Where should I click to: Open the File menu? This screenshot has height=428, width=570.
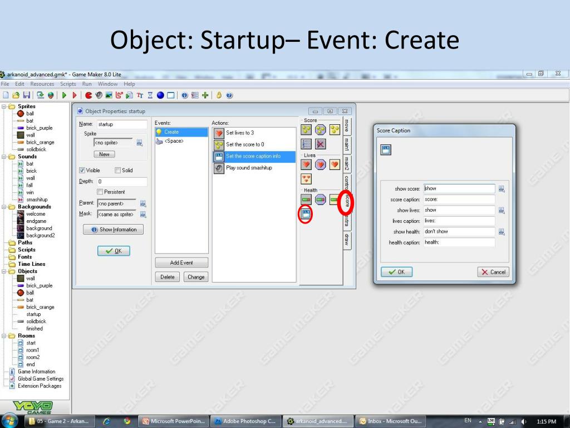(x=5, y=84)
